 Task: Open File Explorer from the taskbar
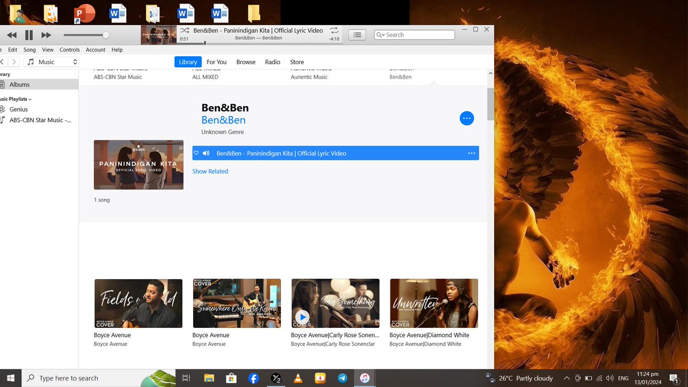click(x=209, y=378)
